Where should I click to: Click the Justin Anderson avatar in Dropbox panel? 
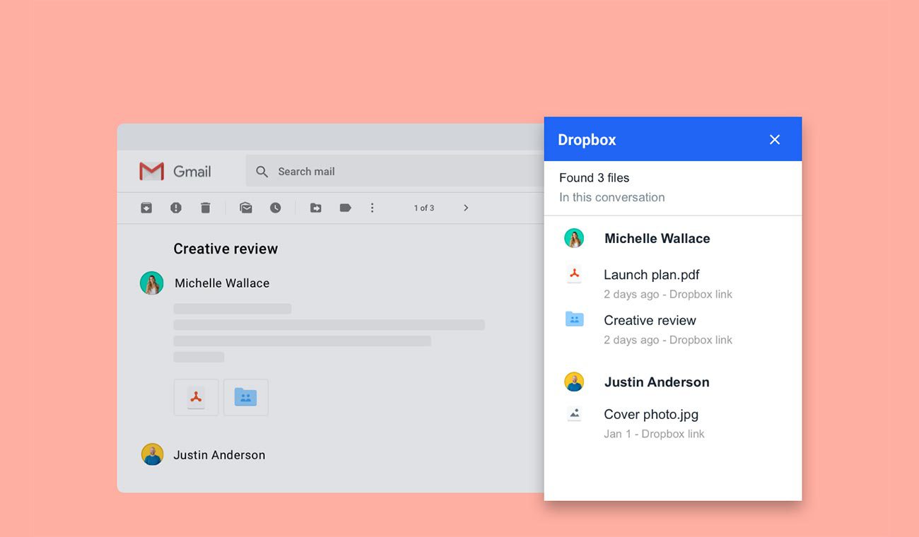coord(574,382)
